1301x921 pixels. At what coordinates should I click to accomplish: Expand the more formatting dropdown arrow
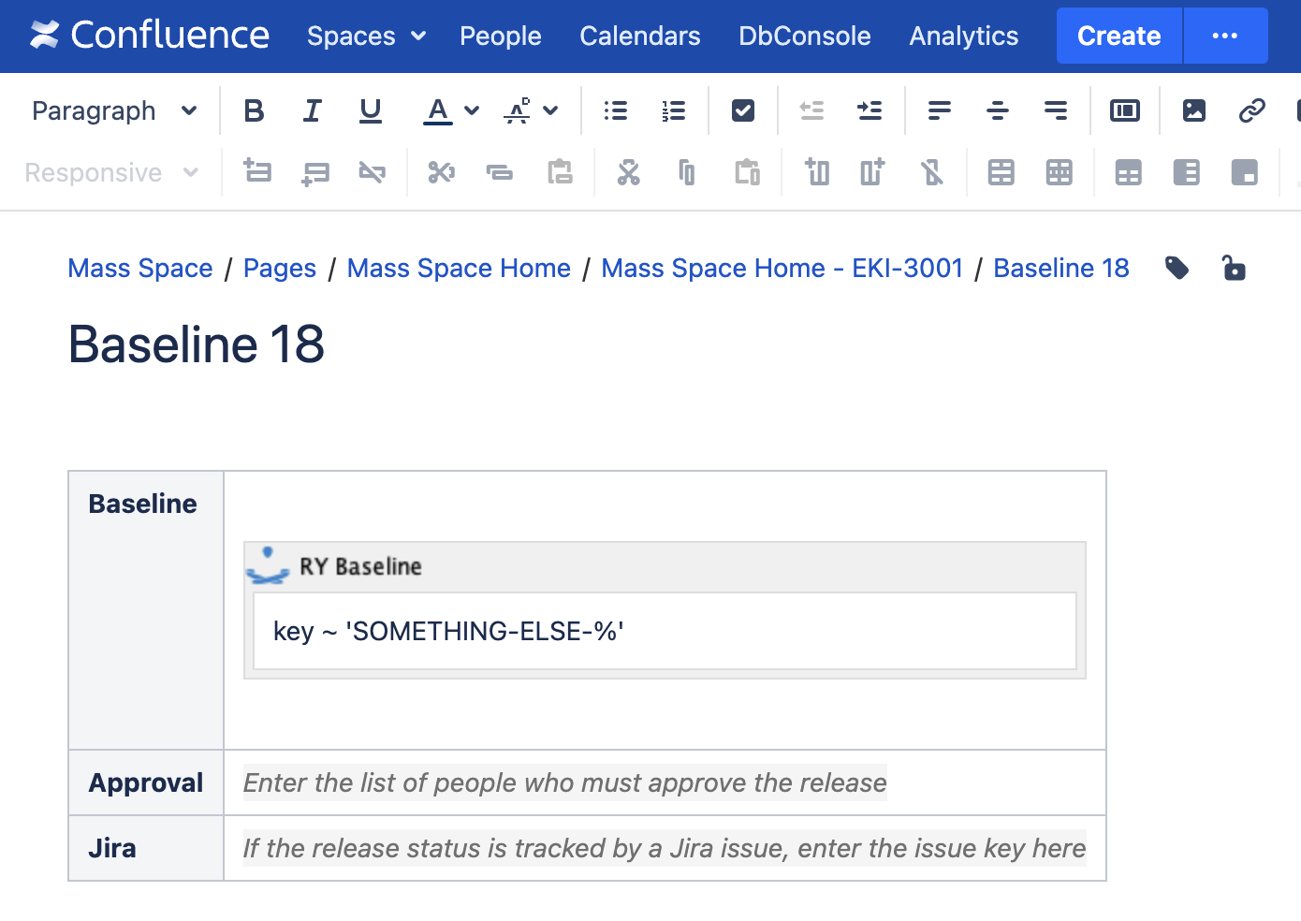[550, 110]
